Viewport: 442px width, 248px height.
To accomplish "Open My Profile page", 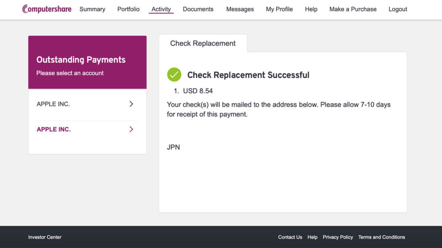I will coord(279,9).
